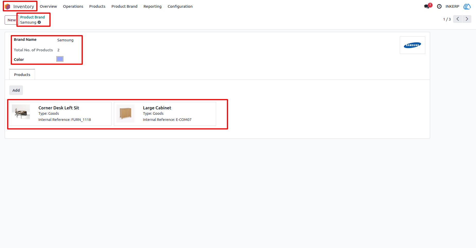This screenshot has width=476, height=248.
Task: Click Internal Reference: FURN_1118 text
Action: click(x=65, y=120)
